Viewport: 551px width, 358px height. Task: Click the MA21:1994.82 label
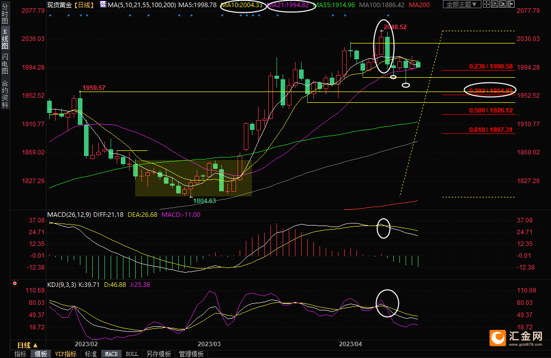coord(288,5)
